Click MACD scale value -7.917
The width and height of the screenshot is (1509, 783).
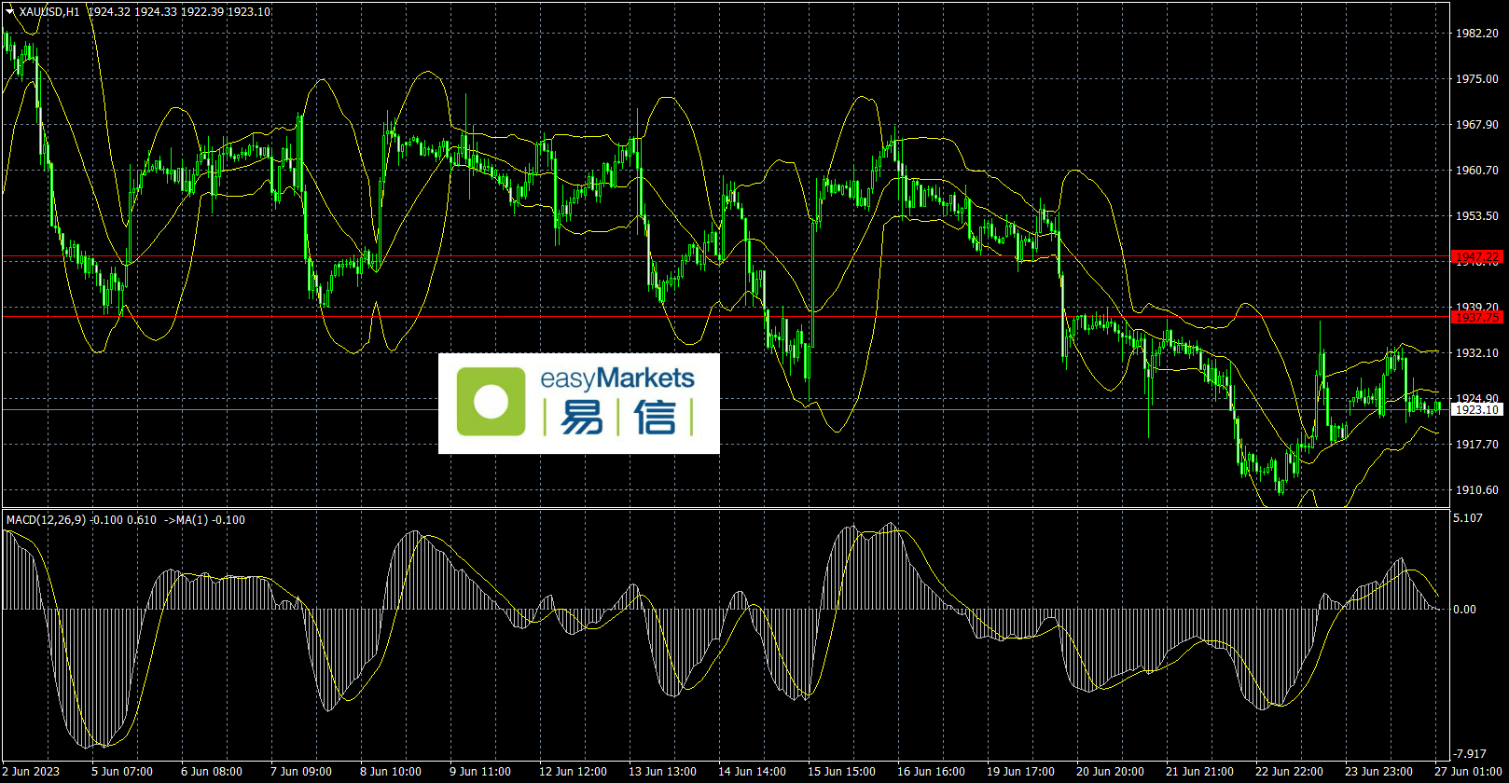[1470, 753]
